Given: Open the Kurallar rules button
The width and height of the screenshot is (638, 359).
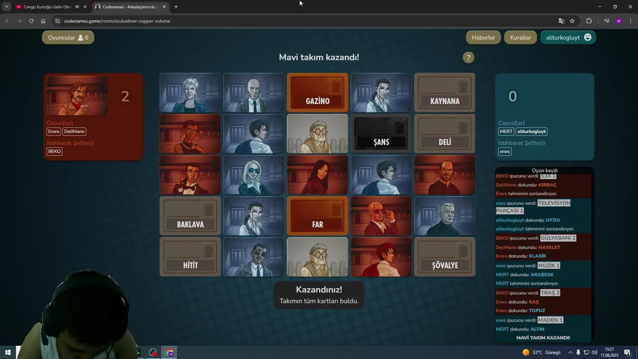Looking at the screenshot, I should pos(520,37).
